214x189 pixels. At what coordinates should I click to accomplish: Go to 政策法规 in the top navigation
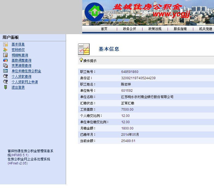155,29
